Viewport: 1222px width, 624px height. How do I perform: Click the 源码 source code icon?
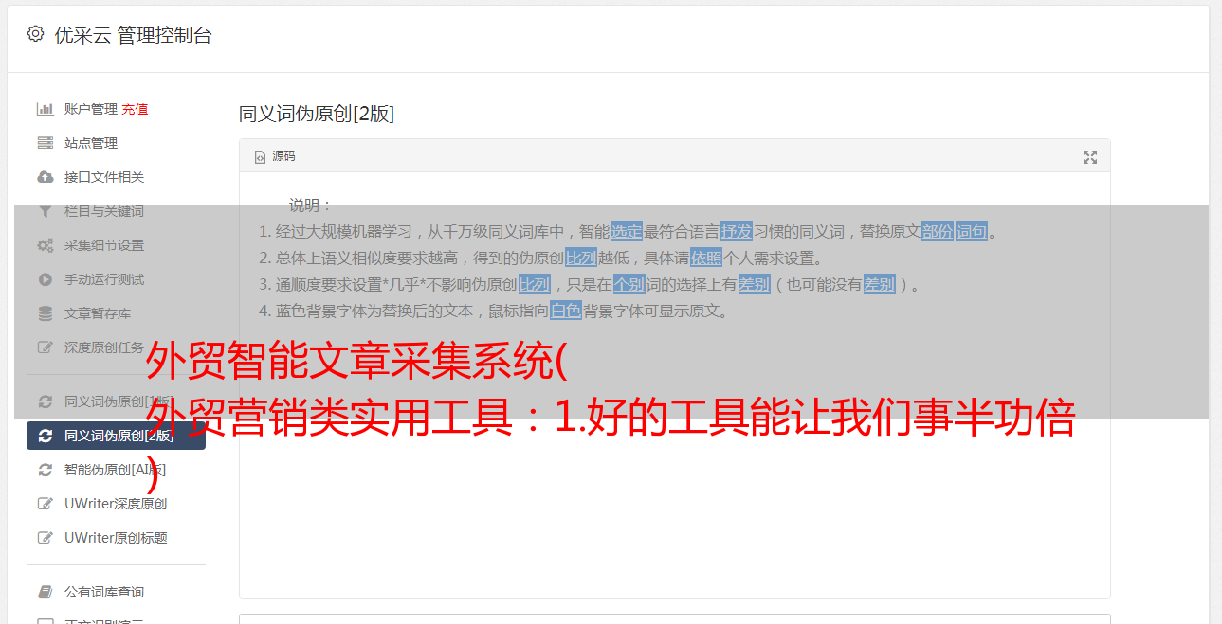[260, 157]
